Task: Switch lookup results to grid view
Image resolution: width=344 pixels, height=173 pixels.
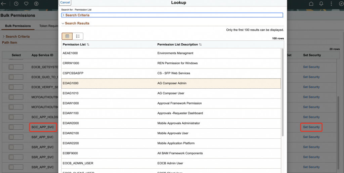Action: pos(67,36)
